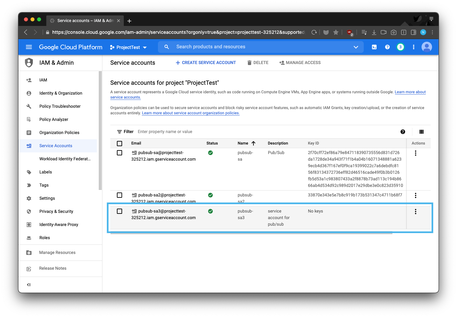This screenshot has height=317, width=457.
Task: Sort by Name column arrow
Action: pyautogui.click(x=253, y=143)
